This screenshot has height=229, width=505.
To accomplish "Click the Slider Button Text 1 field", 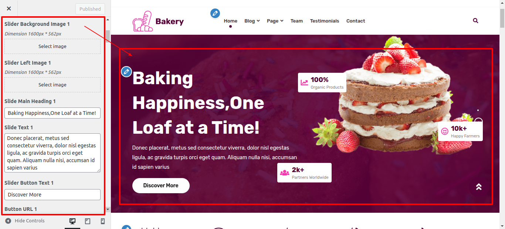I will [52, 195].
